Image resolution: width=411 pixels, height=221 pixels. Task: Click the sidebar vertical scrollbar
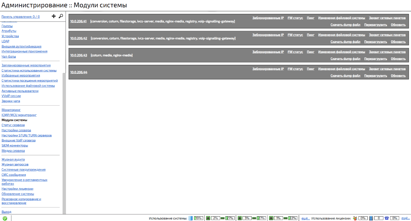pos(64,142)
